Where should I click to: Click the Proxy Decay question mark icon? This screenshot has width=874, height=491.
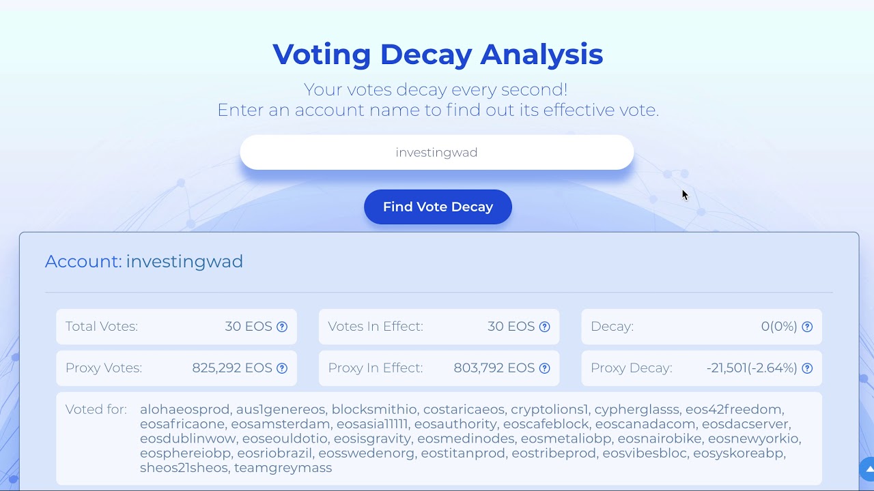(x=807, y=368)
